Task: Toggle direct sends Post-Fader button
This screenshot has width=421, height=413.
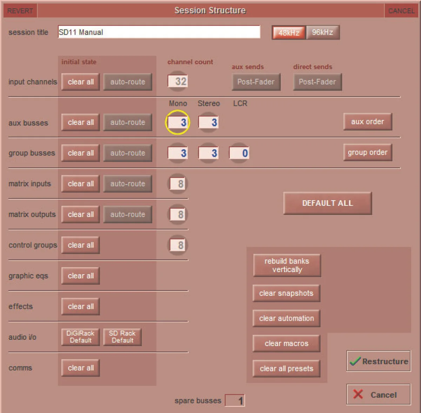Action: coord(318,82)
